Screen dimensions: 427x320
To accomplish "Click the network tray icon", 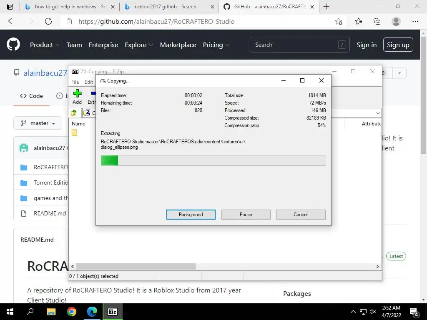I will (363, 312).
